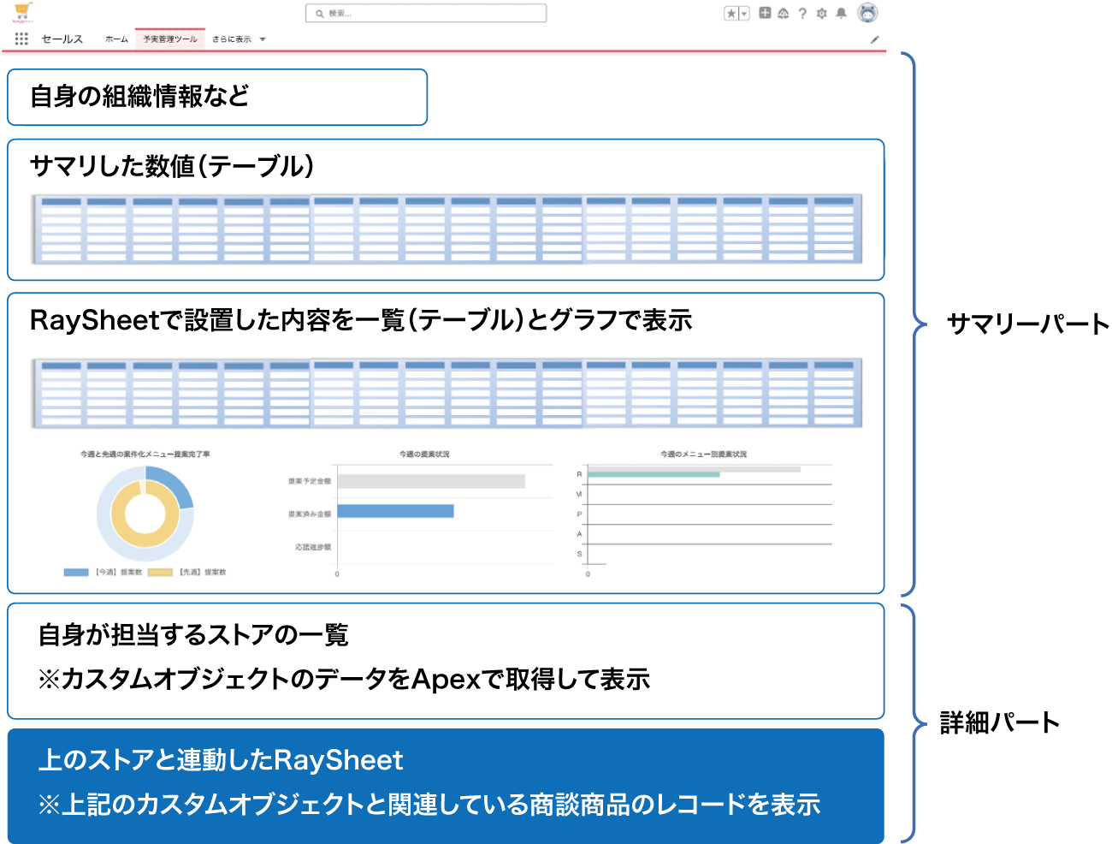This screenshot has width=1112, height=844.
Task: Switch to the ホーム tab
Action: 116,39
